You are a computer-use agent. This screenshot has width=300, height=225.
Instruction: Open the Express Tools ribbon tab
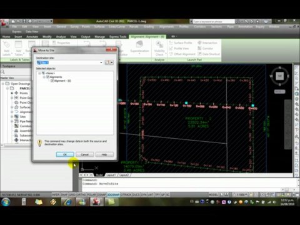(117, 37)
